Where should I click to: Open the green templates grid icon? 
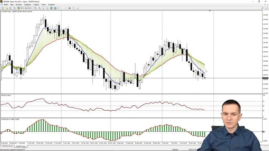(51, 8)
